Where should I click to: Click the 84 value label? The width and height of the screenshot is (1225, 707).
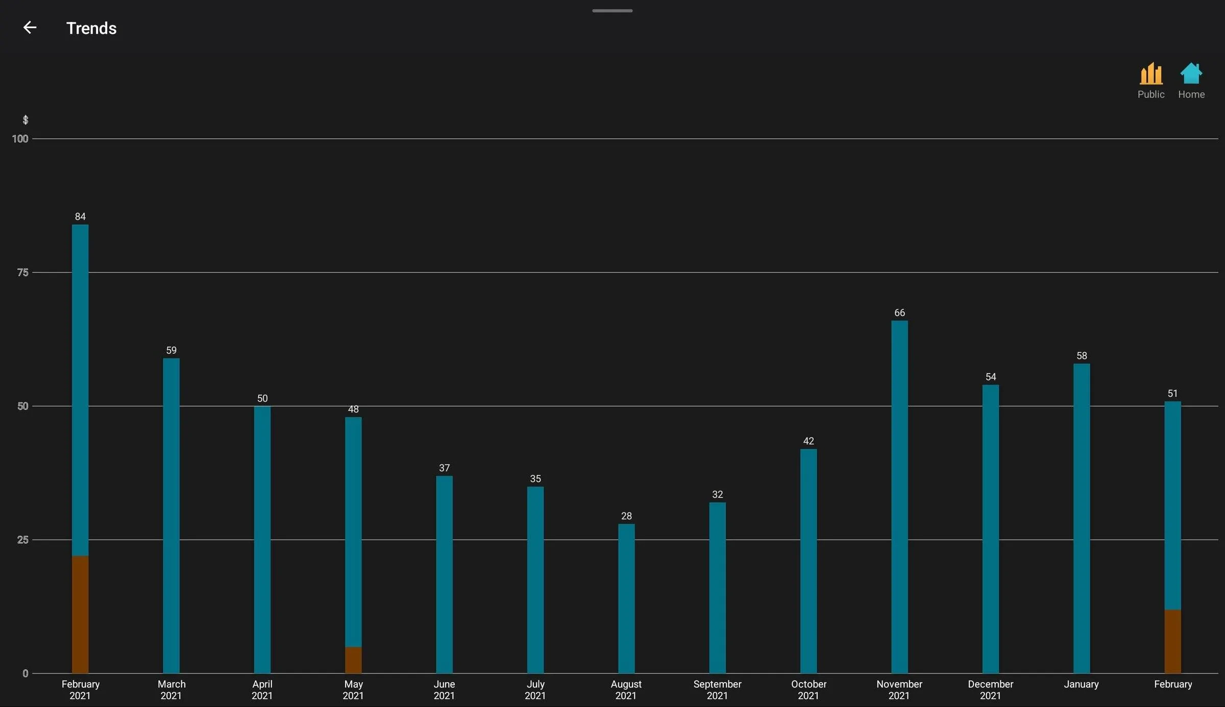(80, 216)
